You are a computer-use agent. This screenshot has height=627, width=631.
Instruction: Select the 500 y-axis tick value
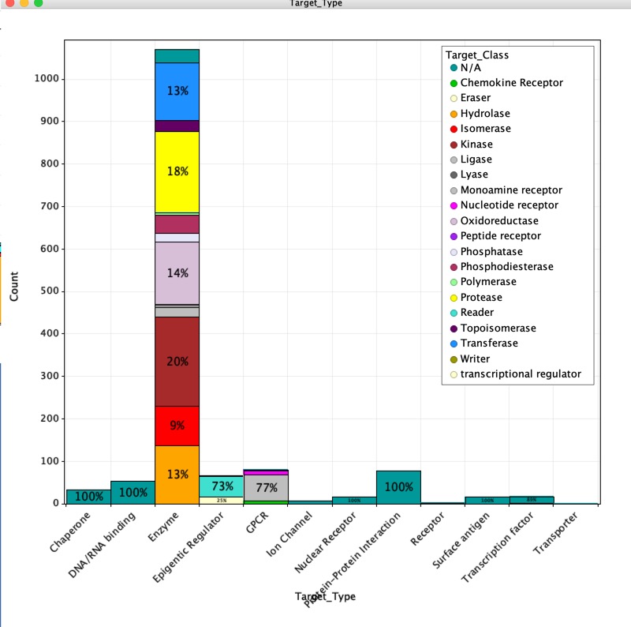click(50, 291)
